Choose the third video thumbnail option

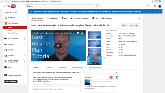point(95,52)
